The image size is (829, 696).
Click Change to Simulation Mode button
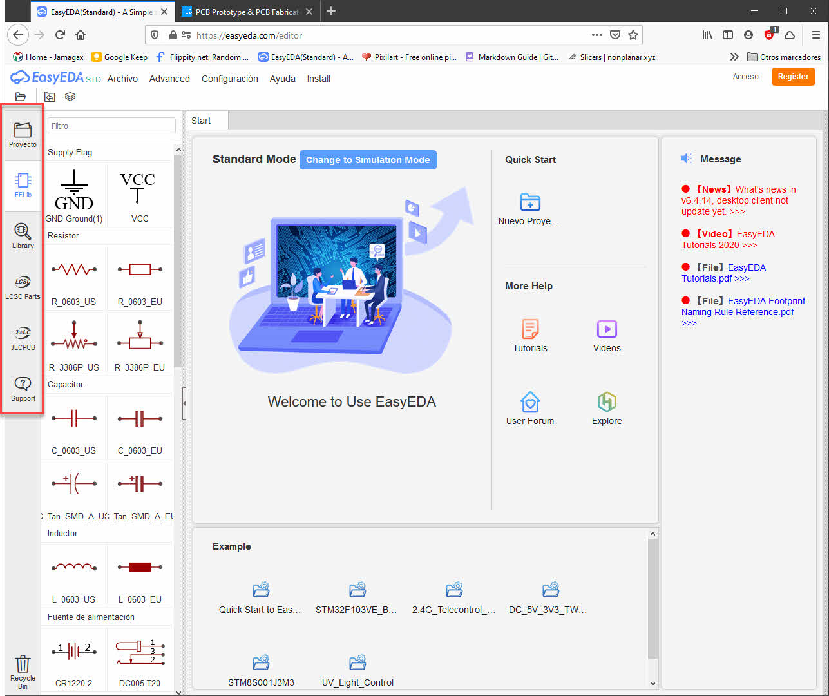pos(368,160)
